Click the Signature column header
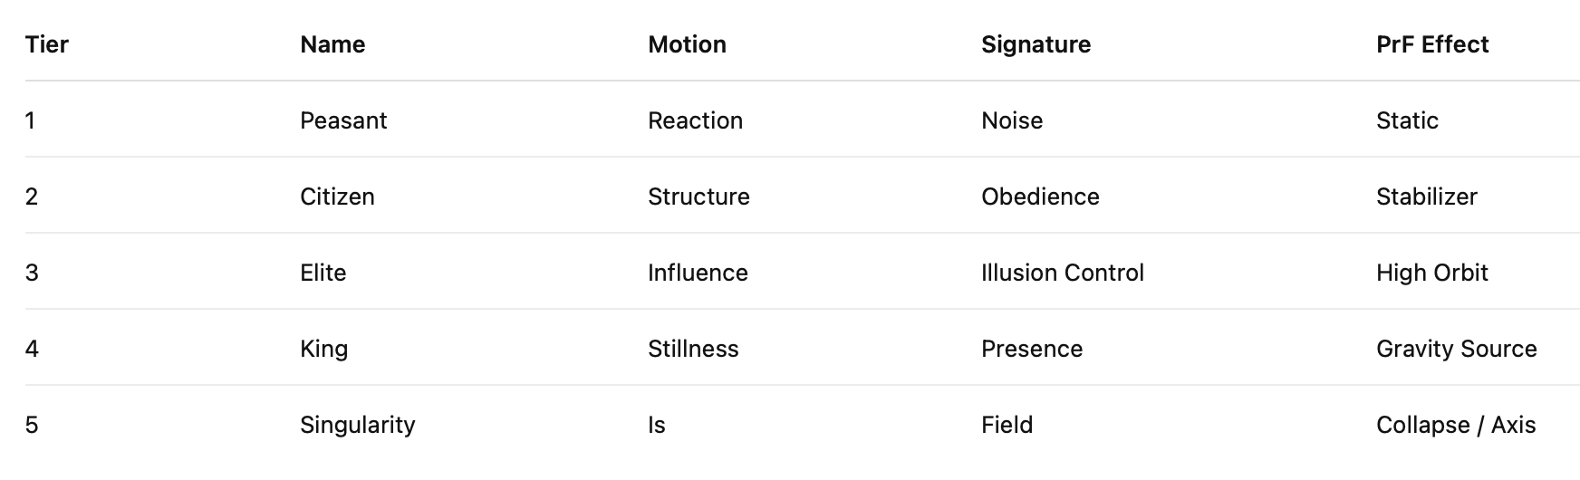This screenshot has height=480, width=1580. 1036,44
